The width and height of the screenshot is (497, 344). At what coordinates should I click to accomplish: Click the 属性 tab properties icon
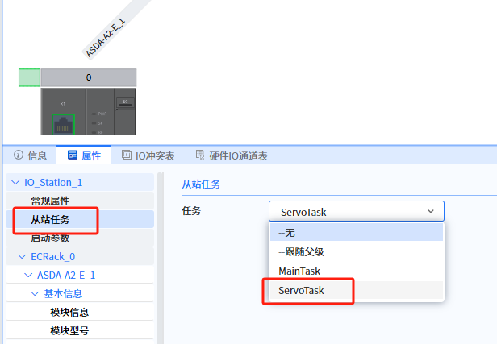point(73,155)
